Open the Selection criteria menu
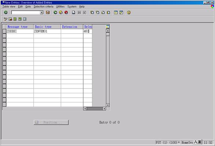 (x=43, y=7)
